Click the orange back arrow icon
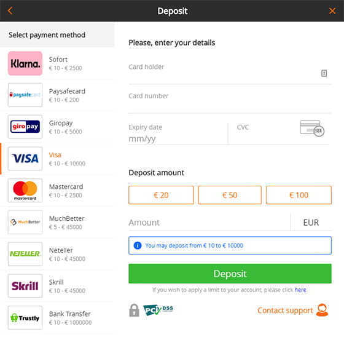The height and width of the screenshot is (337, 344). point(10,10)
